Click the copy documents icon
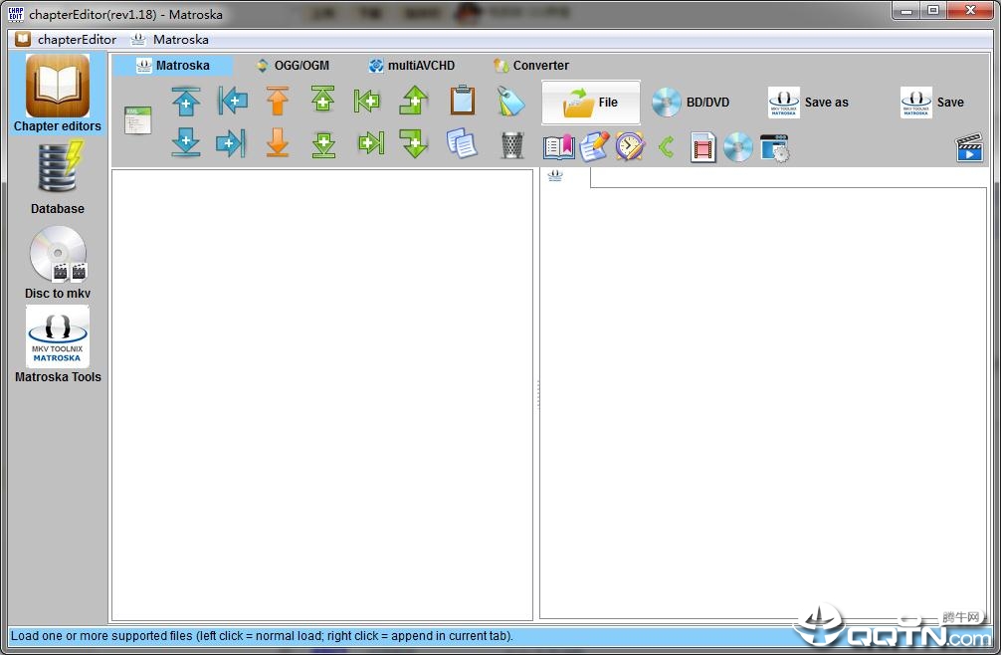The width and height of the screenshot is (1001, 655). [x=461, y=143]
